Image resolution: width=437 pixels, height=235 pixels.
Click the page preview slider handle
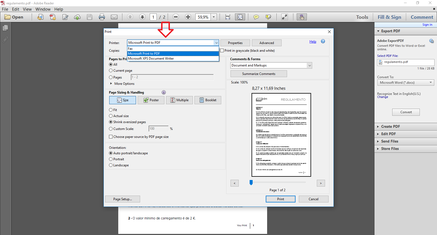[x=251, y=182]
